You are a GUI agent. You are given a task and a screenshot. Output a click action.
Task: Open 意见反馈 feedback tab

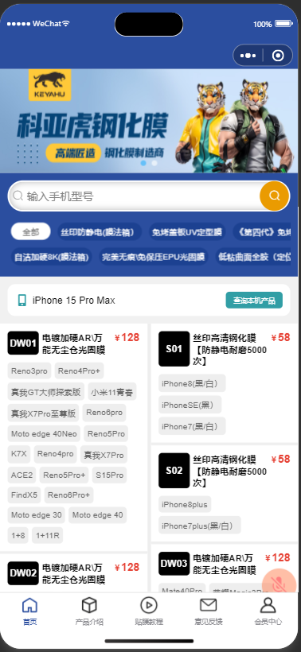tap(208, 611)
